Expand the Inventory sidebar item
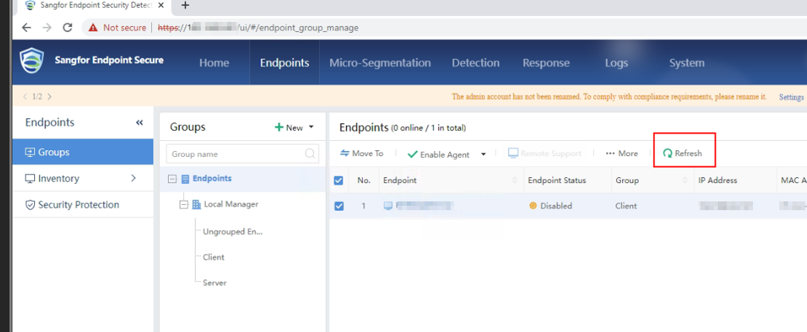Image resolution: width=807 pixels, height=332 pixels. (133, 179)
